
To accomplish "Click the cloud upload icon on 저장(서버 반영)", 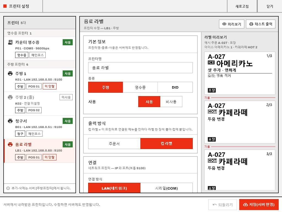I will (x=245, y=205).
